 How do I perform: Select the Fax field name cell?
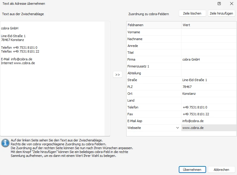(154, 114)
